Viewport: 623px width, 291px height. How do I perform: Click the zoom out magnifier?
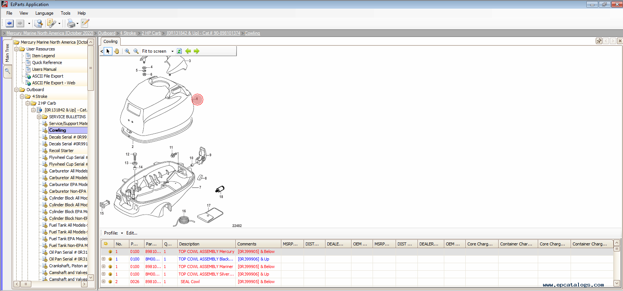tap(136, 51)
